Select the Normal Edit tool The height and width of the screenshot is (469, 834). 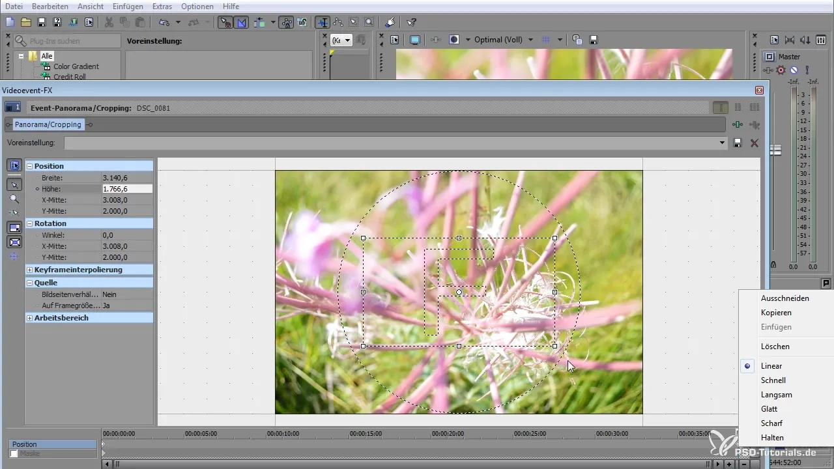coord(323,22)
